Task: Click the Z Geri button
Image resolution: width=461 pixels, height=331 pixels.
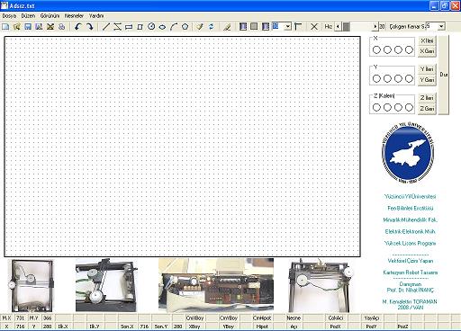Action: point(427,109)
